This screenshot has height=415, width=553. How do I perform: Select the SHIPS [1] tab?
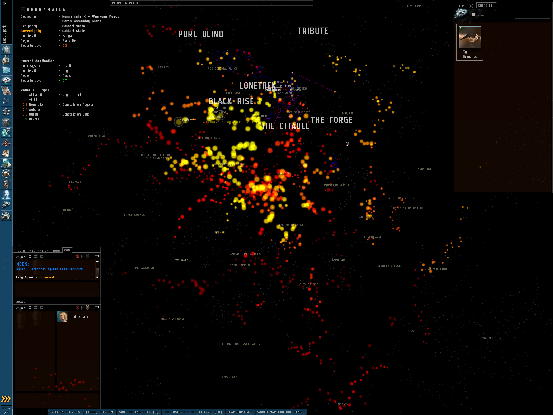tap(486, 6)
